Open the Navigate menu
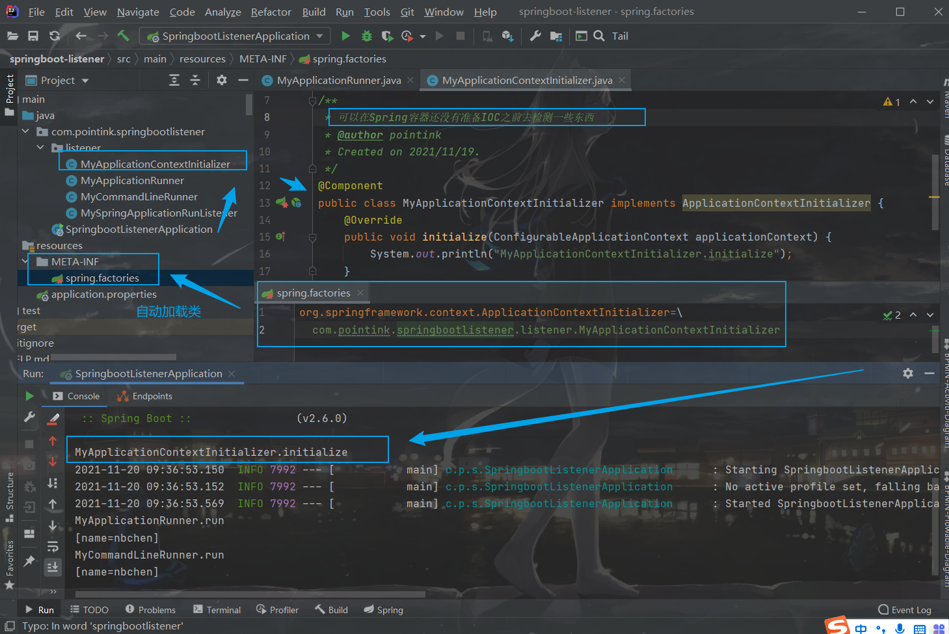The height and width of the screenshot is (634, 949). coord(138,12)
